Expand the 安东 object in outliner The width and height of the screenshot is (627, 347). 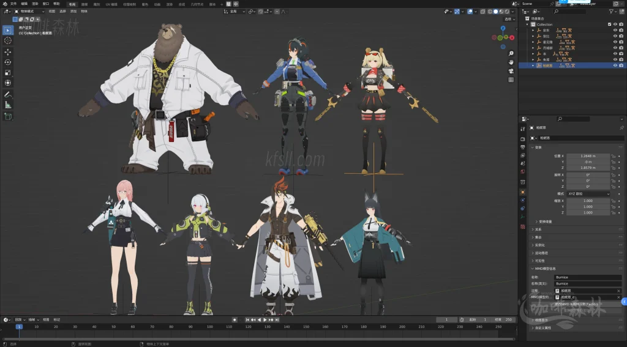533,31
